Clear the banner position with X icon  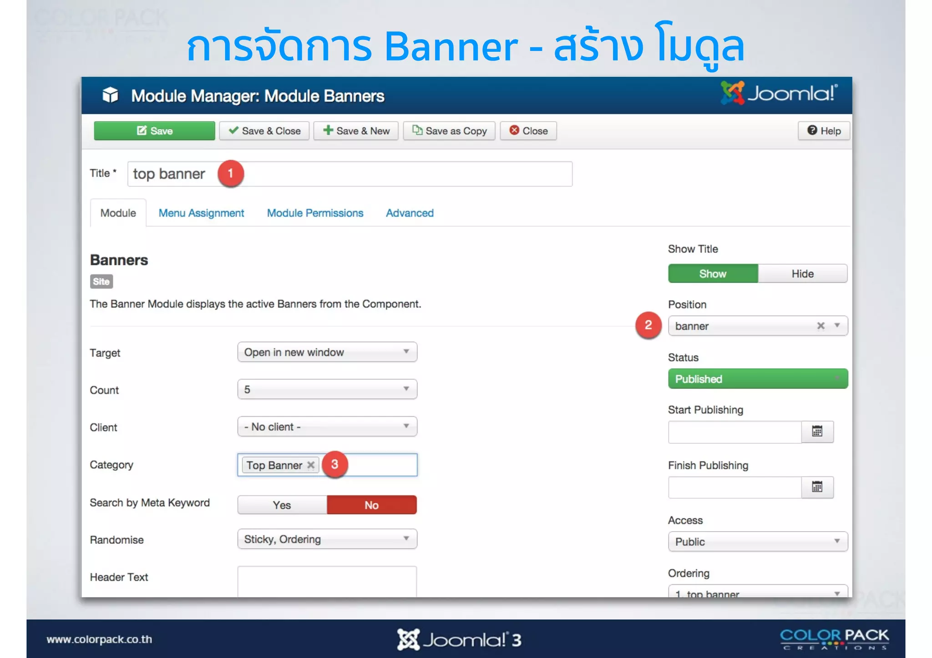[821, 326]
